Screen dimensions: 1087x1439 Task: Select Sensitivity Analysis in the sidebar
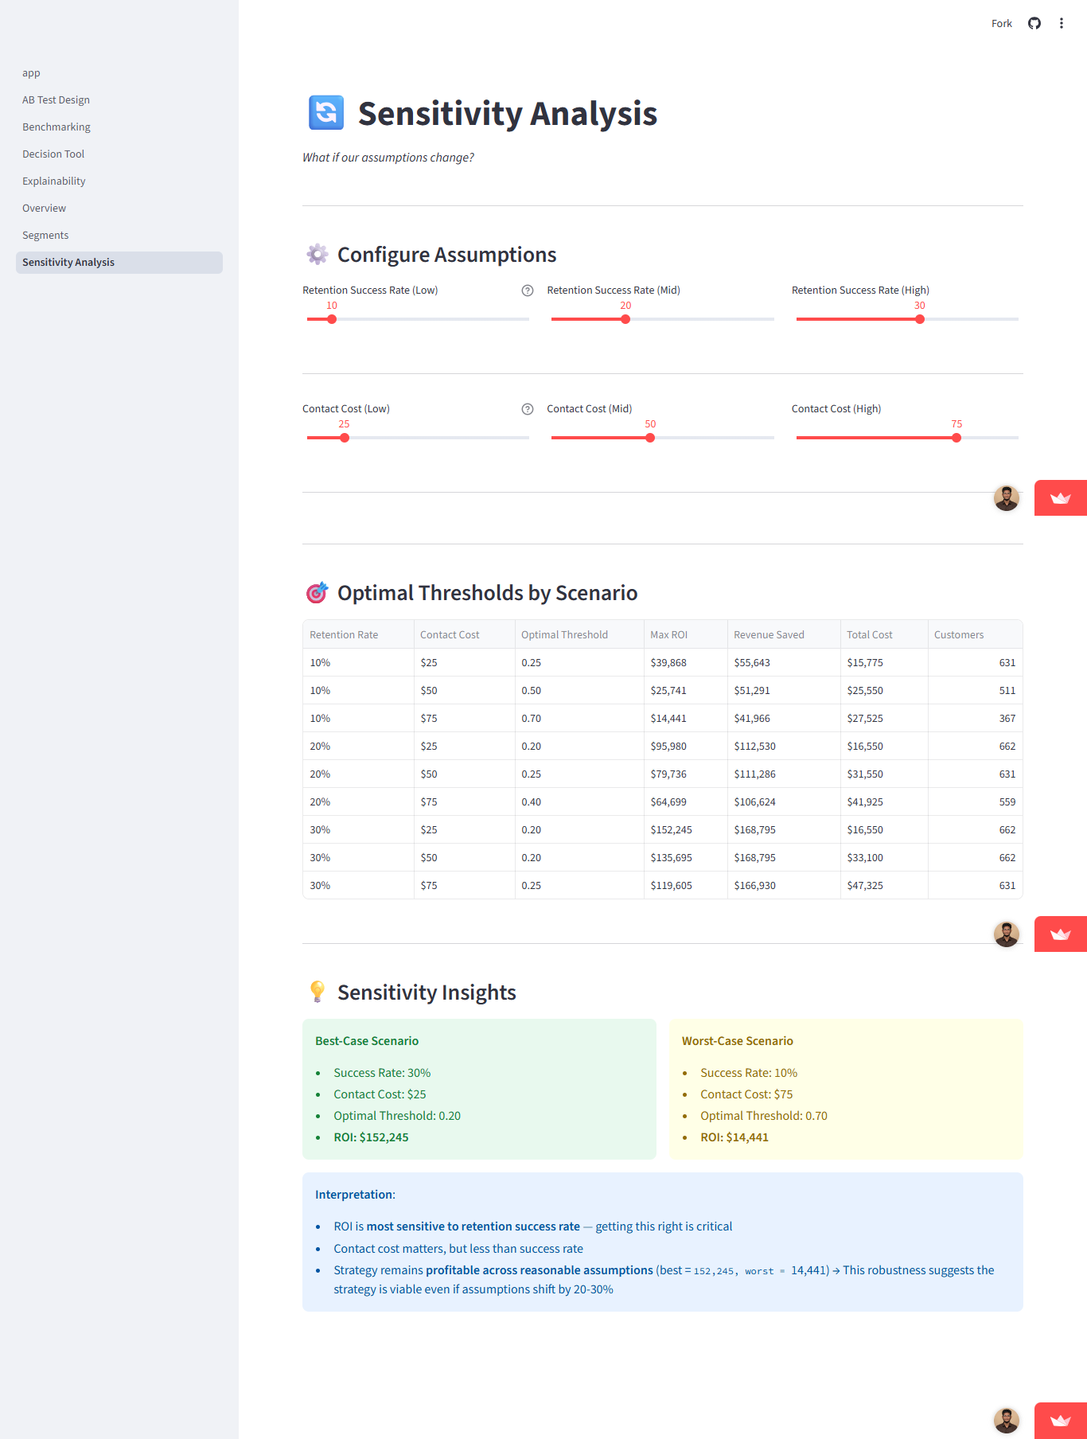pyautogui.click(x=119, y=263)
